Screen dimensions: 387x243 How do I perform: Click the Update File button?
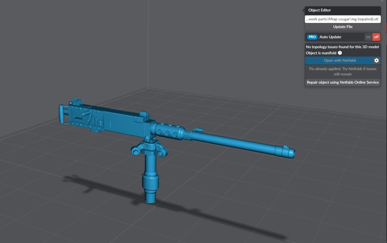(343, 27)
